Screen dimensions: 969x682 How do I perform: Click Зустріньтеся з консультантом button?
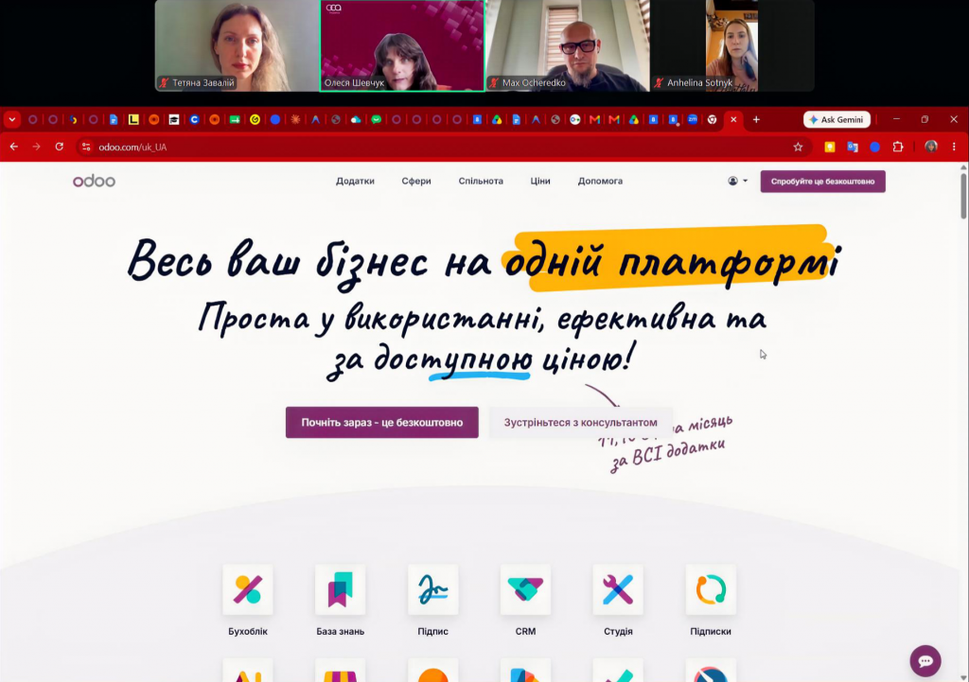point(580,423)
